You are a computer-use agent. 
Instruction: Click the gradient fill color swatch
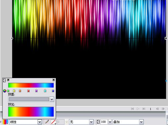click(5, 122)
